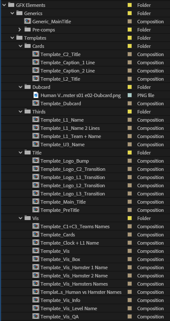Image resolution: width=170 pixels, height=321 pixels.
Task: Click the Template_C1+C3_Teams Names composition icon
Action: click(x=36, y=226)
